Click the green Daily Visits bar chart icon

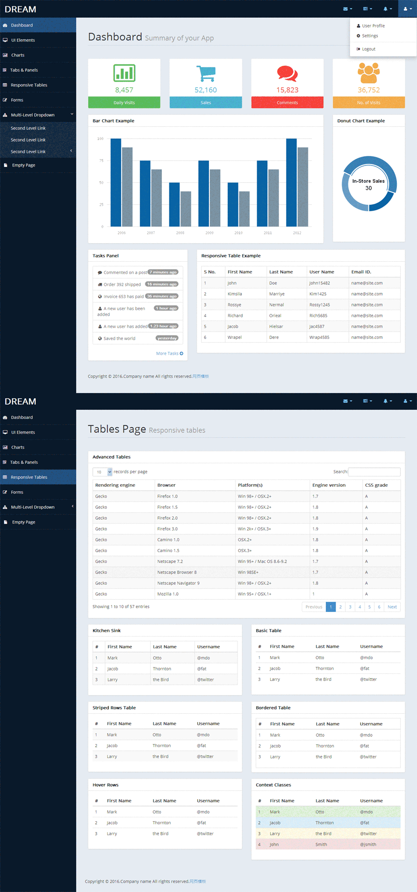tap(124, 73)
